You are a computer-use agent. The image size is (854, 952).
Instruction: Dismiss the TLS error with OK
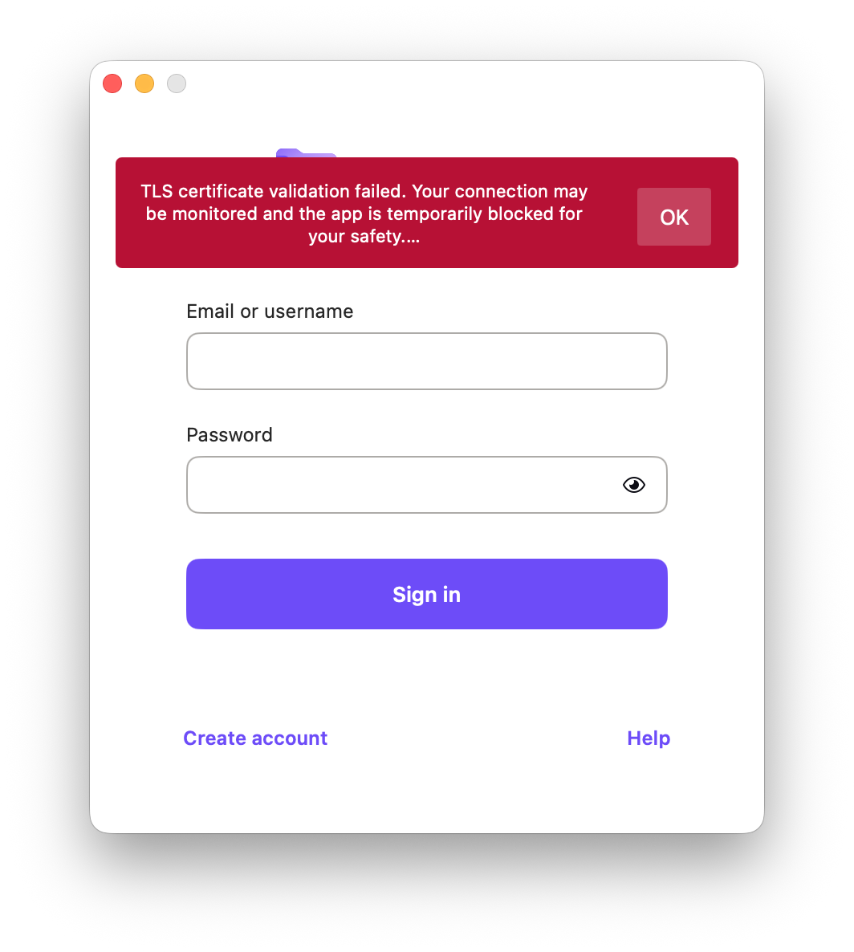point(673,217)
